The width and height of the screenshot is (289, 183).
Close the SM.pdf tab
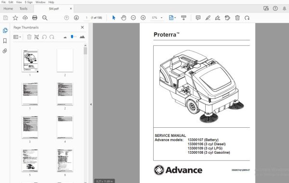(x=71, y=9)
